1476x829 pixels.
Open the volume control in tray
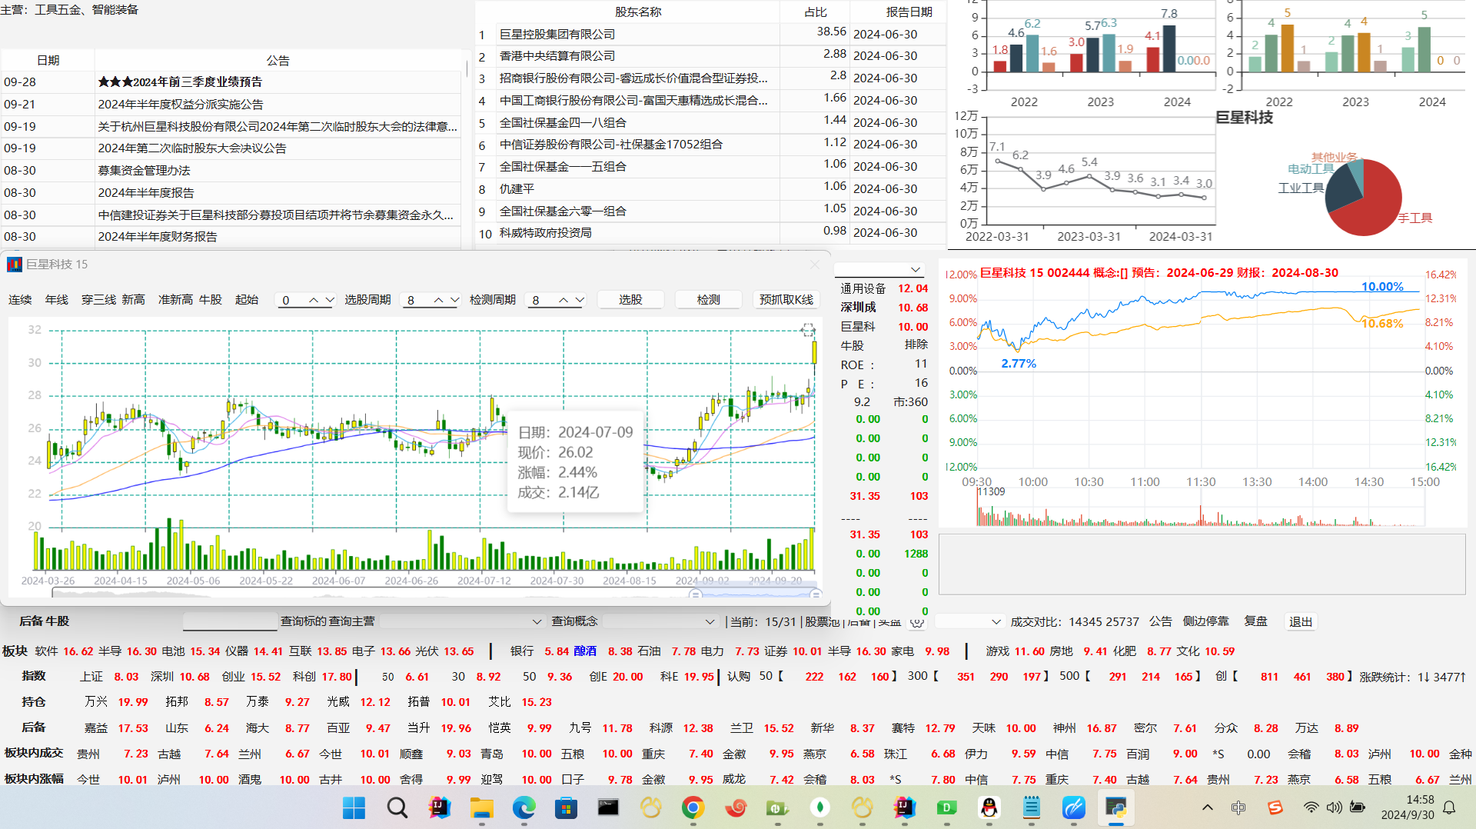coord(1335,807)
